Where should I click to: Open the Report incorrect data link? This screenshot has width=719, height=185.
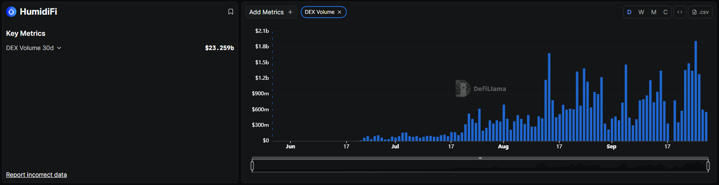(36, 175)
